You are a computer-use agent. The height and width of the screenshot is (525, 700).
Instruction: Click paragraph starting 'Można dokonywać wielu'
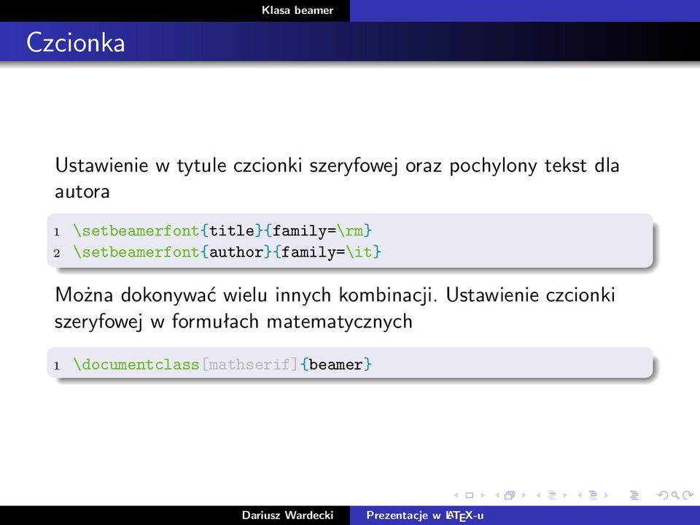[x=335, y=308]
